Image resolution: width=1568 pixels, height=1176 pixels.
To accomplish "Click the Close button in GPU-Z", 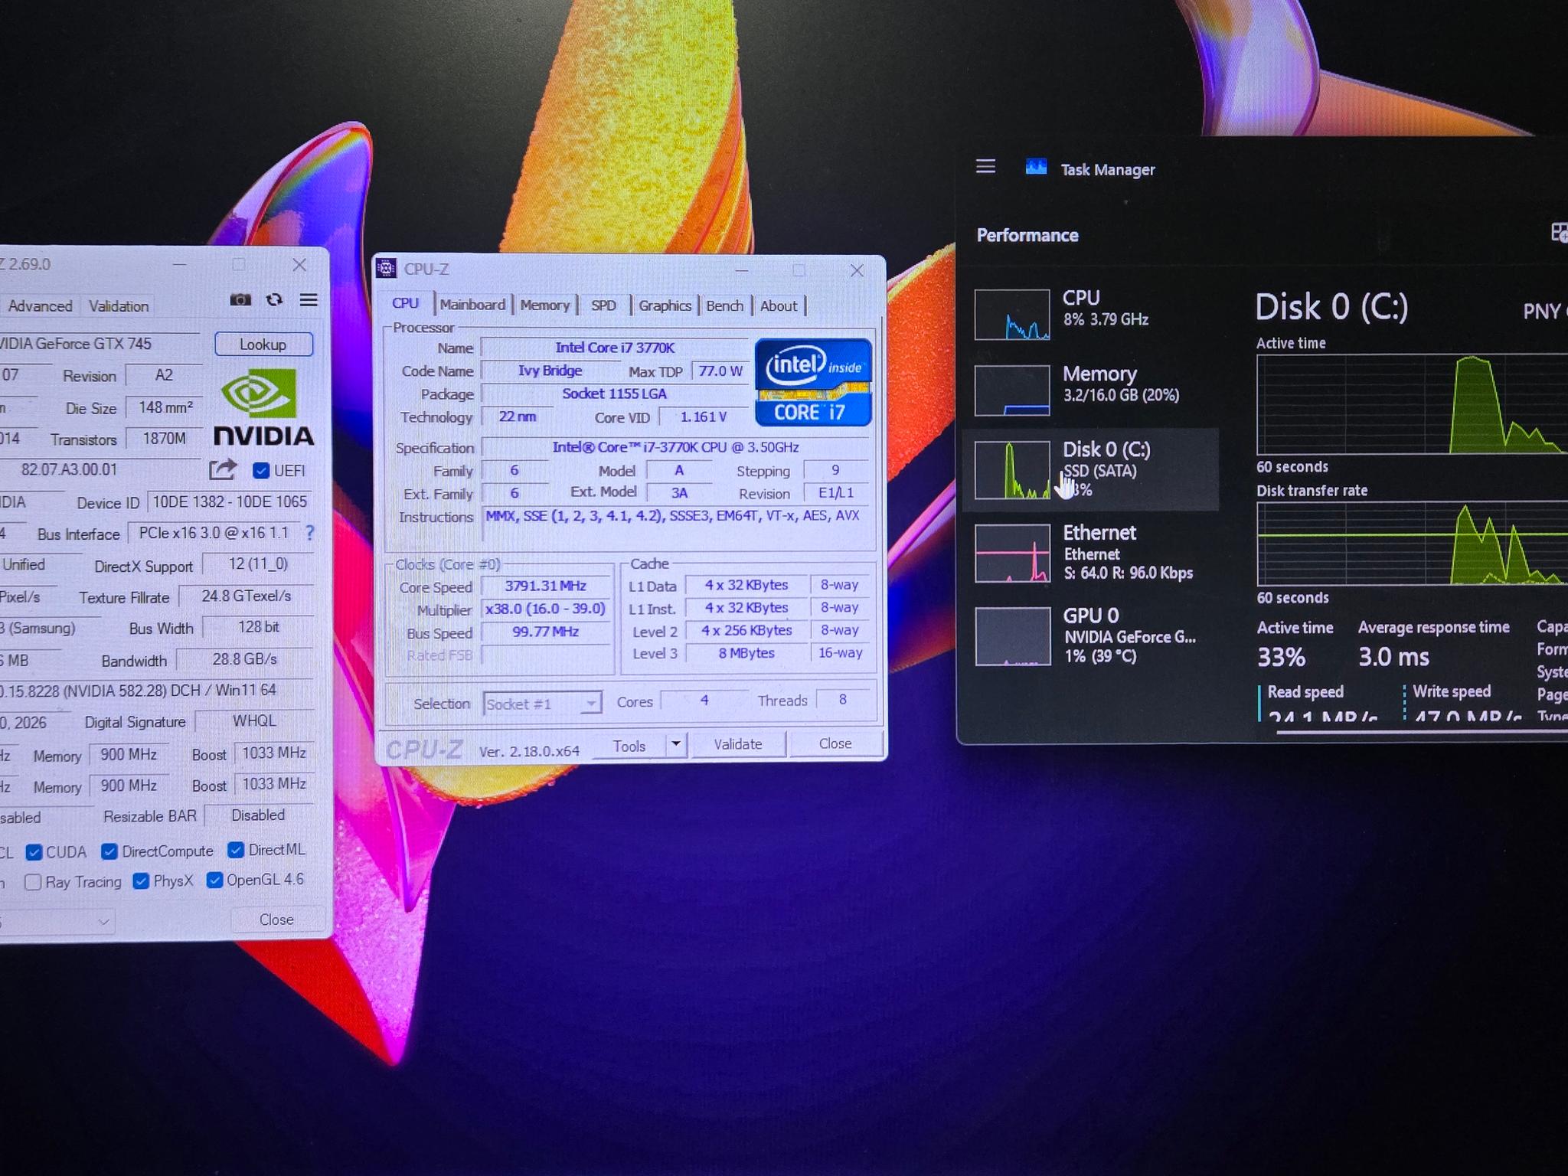I will [276, 920].
